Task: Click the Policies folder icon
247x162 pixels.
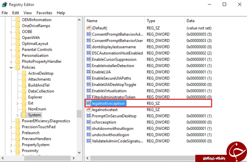Action: tap(17, 67)
